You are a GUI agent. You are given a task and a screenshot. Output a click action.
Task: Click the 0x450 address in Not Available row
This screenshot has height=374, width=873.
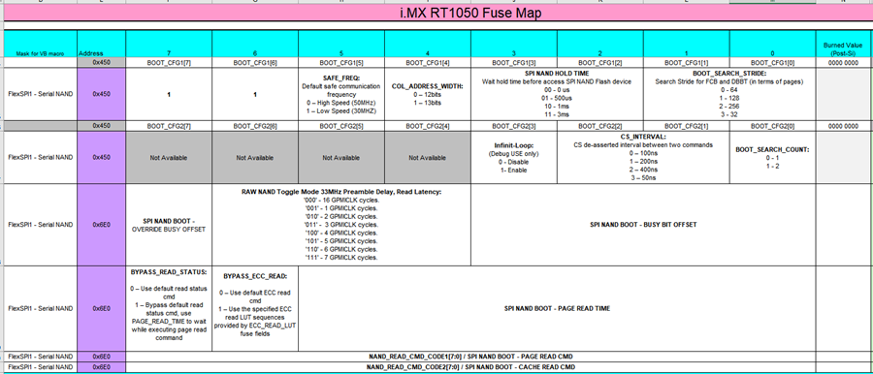(102, 158)
